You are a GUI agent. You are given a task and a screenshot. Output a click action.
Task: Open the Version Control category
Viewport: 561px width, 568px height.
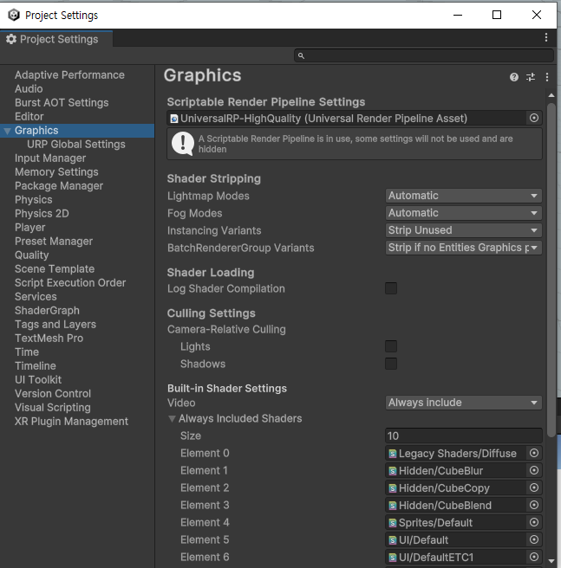point(53,394)
